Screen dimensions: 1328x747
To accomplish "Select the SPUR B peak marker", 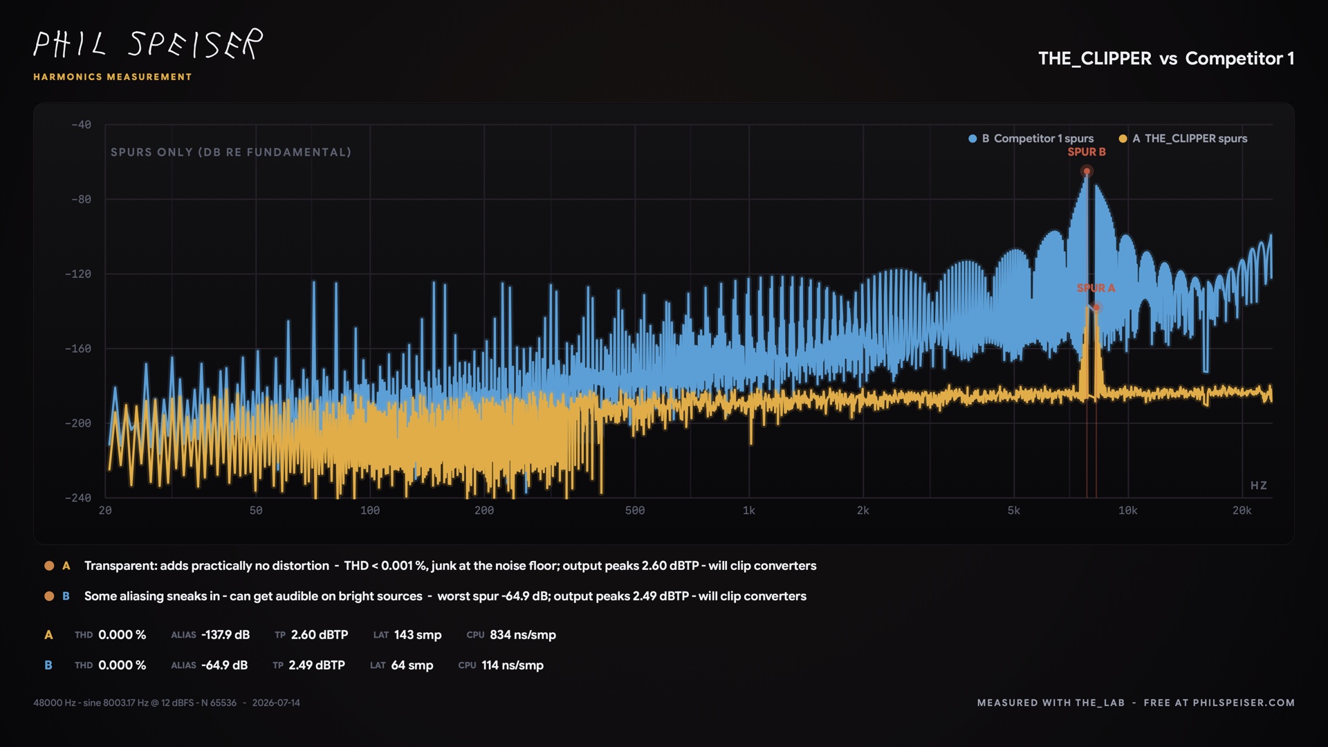I will pyautogui.click(x=1087, y=171).
